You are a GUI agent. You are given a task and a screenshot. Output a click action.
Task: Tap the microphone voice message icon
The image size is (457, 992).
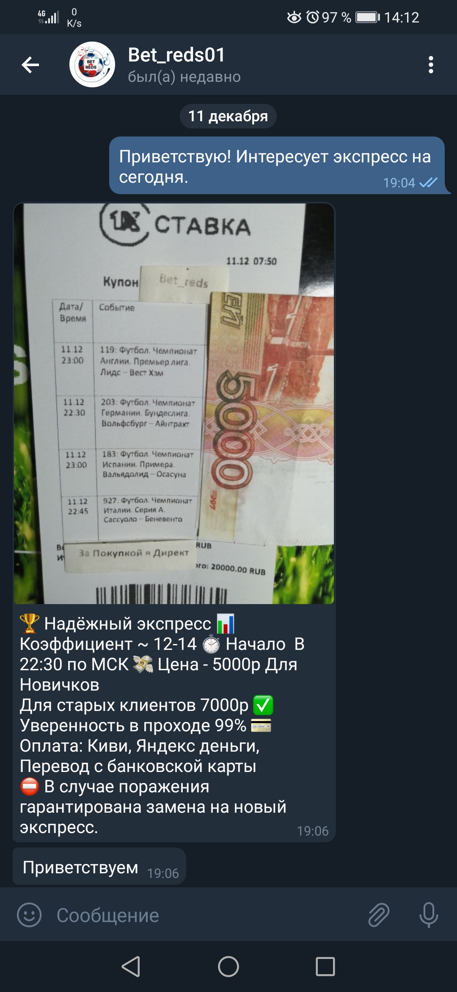click(x=429, y=915)
